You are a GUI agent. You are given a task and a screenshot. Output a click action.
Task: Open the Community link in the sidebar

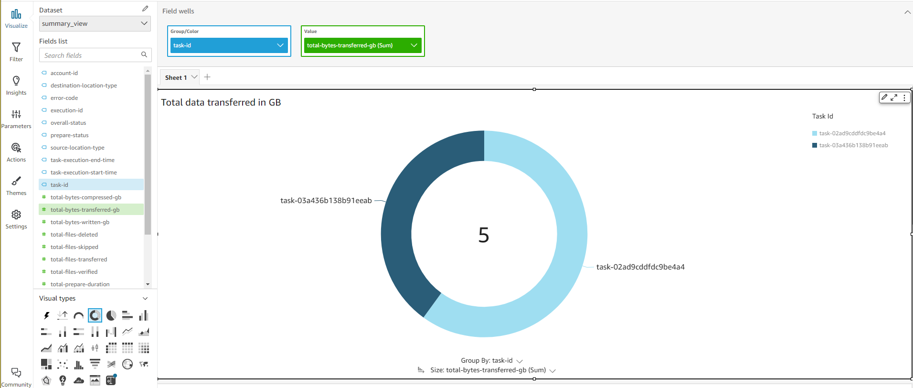click(16, 377)
